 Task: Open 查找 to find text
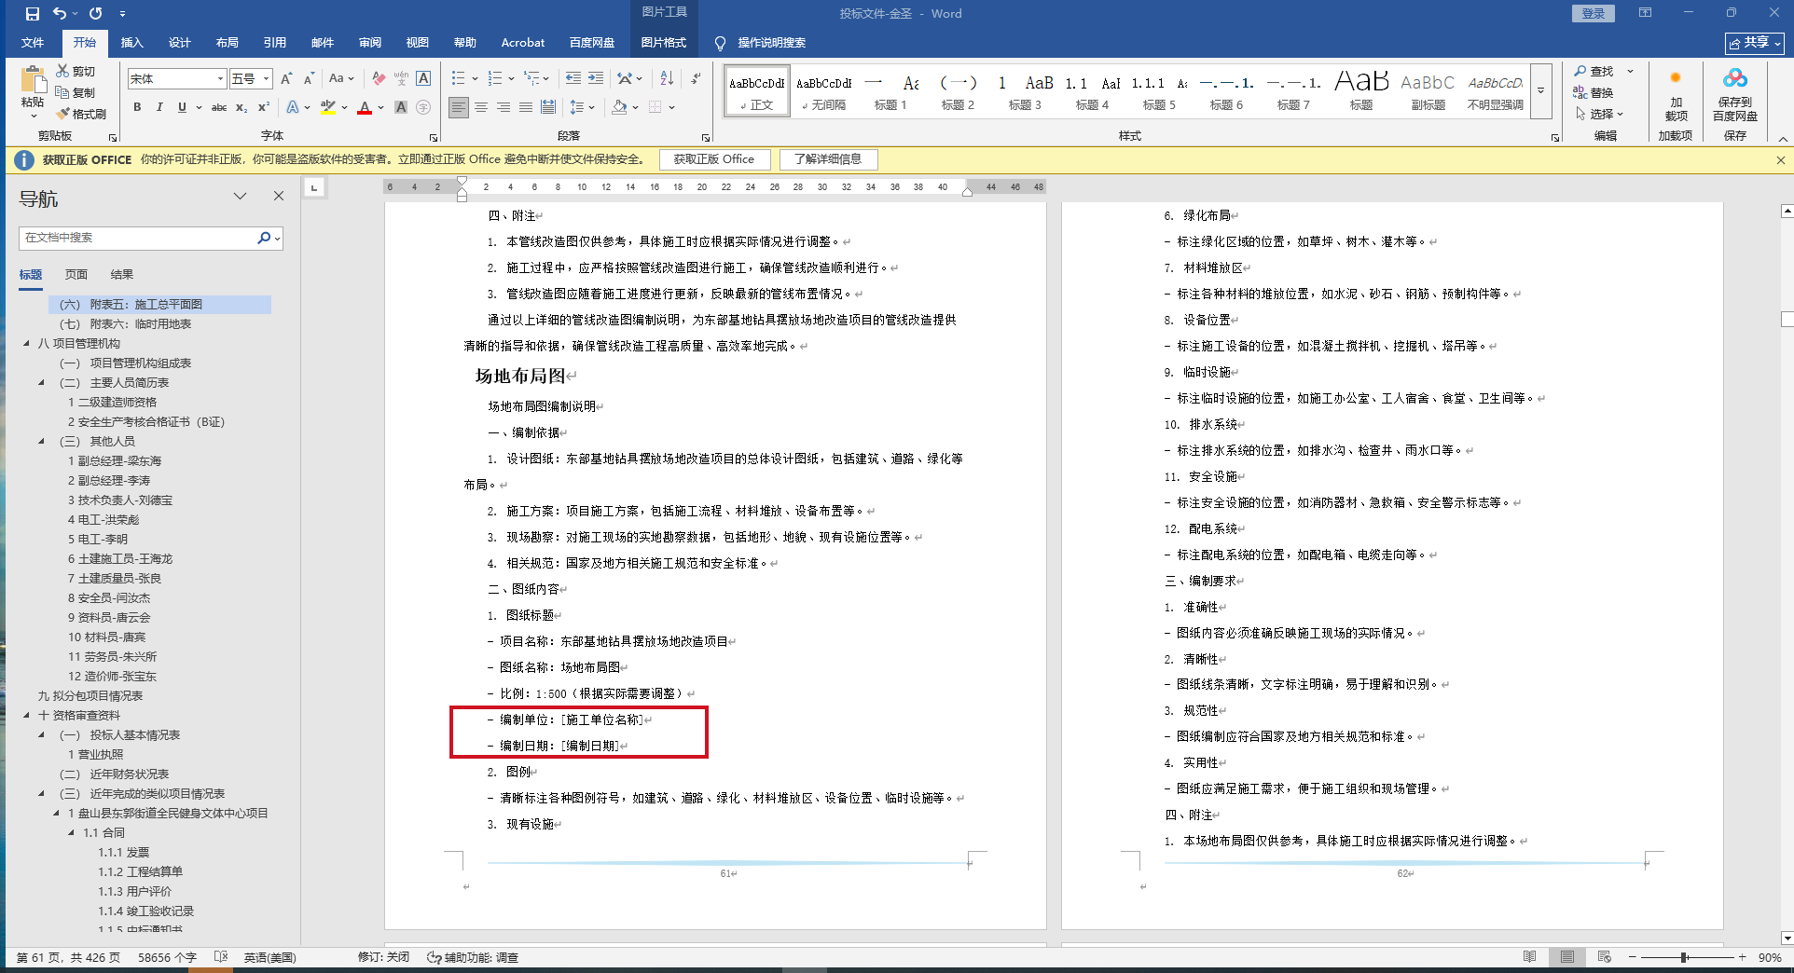point(1594,71)
